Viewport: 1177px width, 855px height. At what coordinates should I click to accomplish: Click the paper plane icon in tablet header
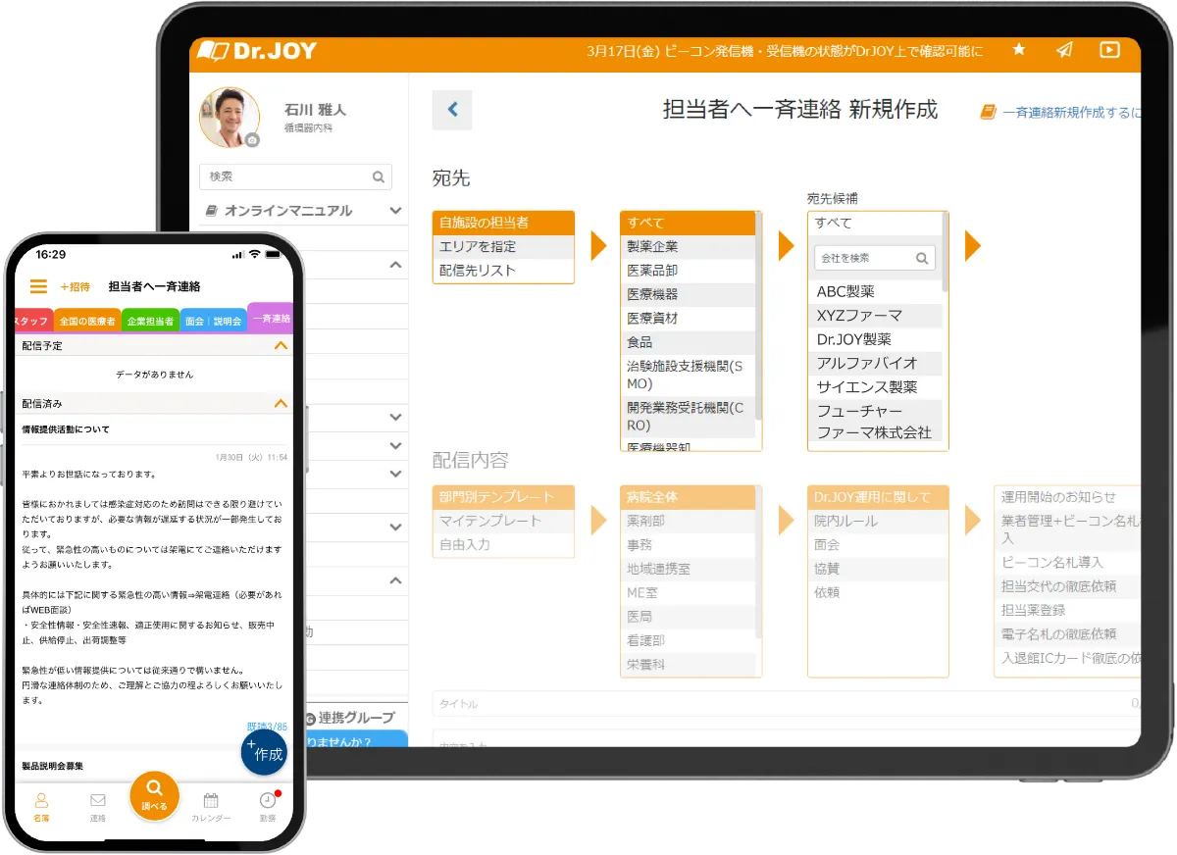coord(1064,50)
